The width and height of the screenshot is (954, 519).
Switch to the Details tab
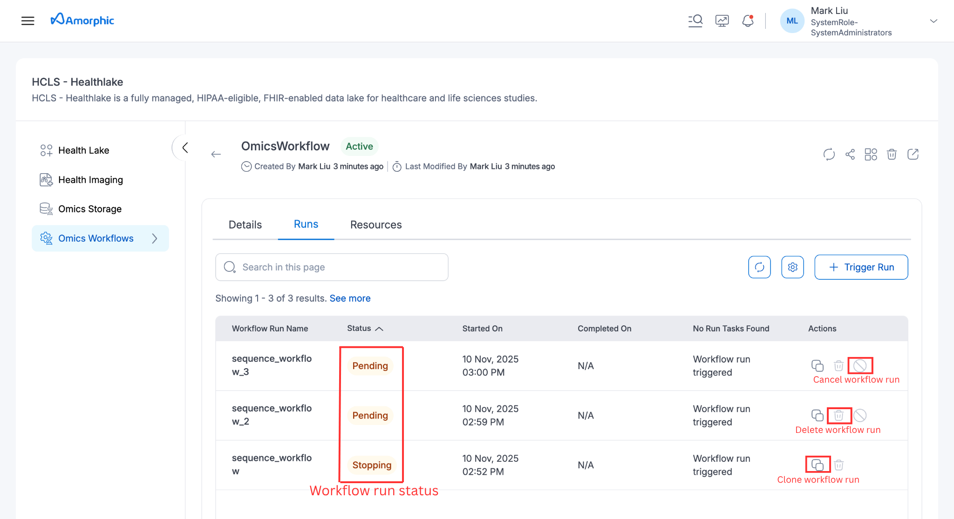click(245, 225)
